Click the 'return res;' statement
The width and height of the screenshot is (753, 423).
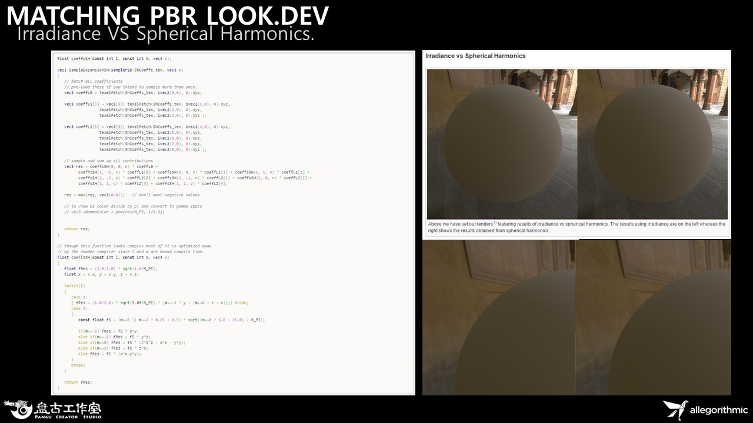click(x=77, y=229)
